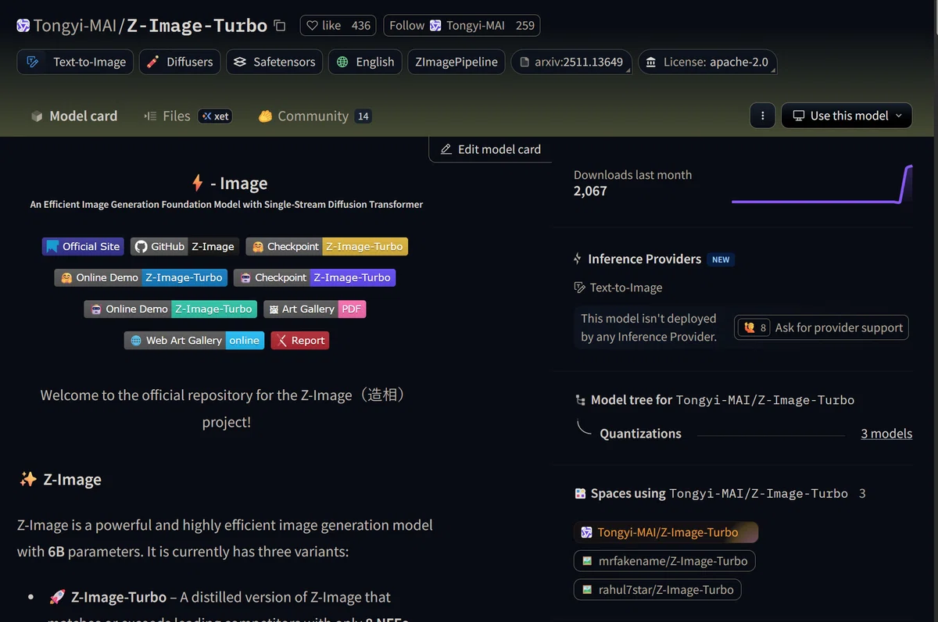Viewport: 938px width, 622px height.
Task: Click Edit model card
Action: tap(491, 149)
